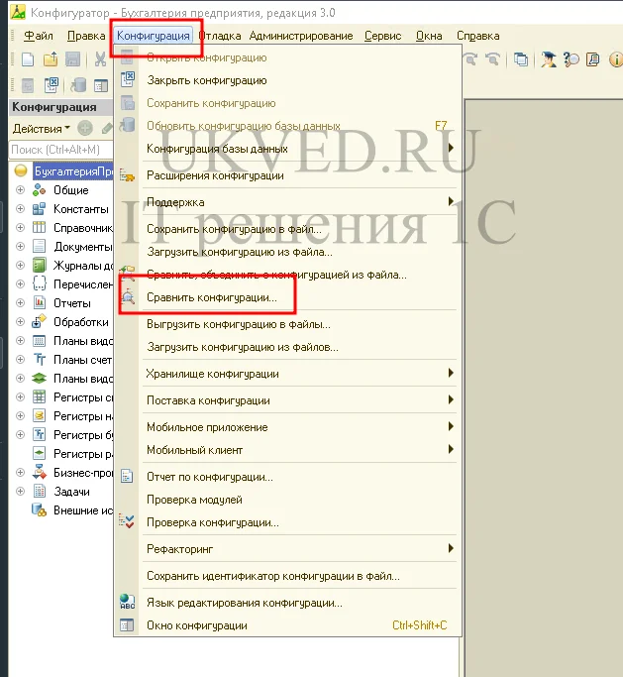The height and width of the screenshot is (677, 623).
Task: Click the Общие tree node icon
Action: pyautogui.click(x=40, y=190)
